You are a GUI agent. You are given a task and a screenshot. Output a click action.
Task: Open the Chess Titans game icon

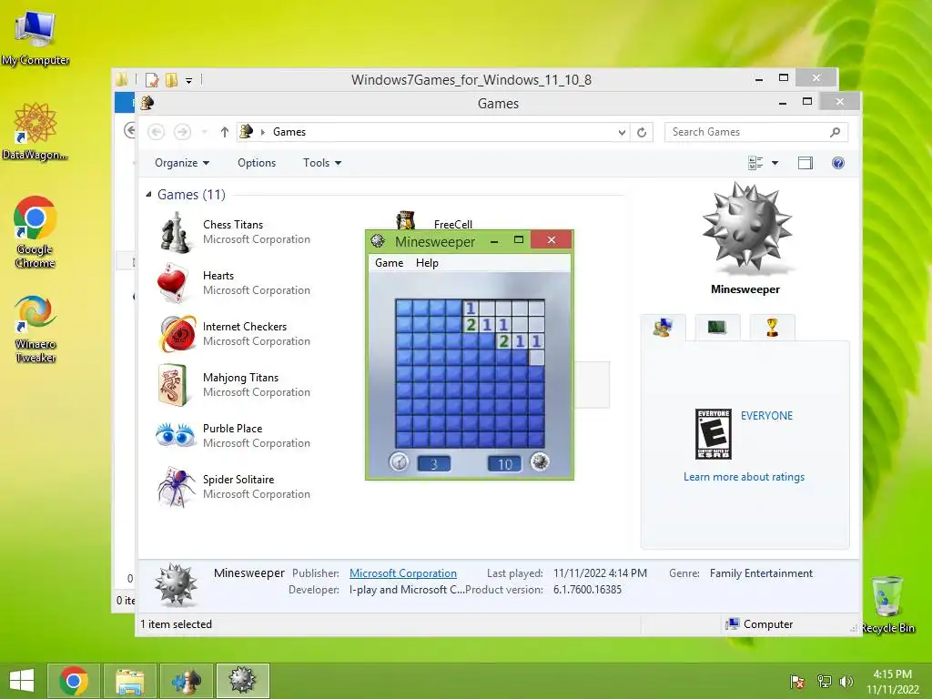tap(176, 232)
